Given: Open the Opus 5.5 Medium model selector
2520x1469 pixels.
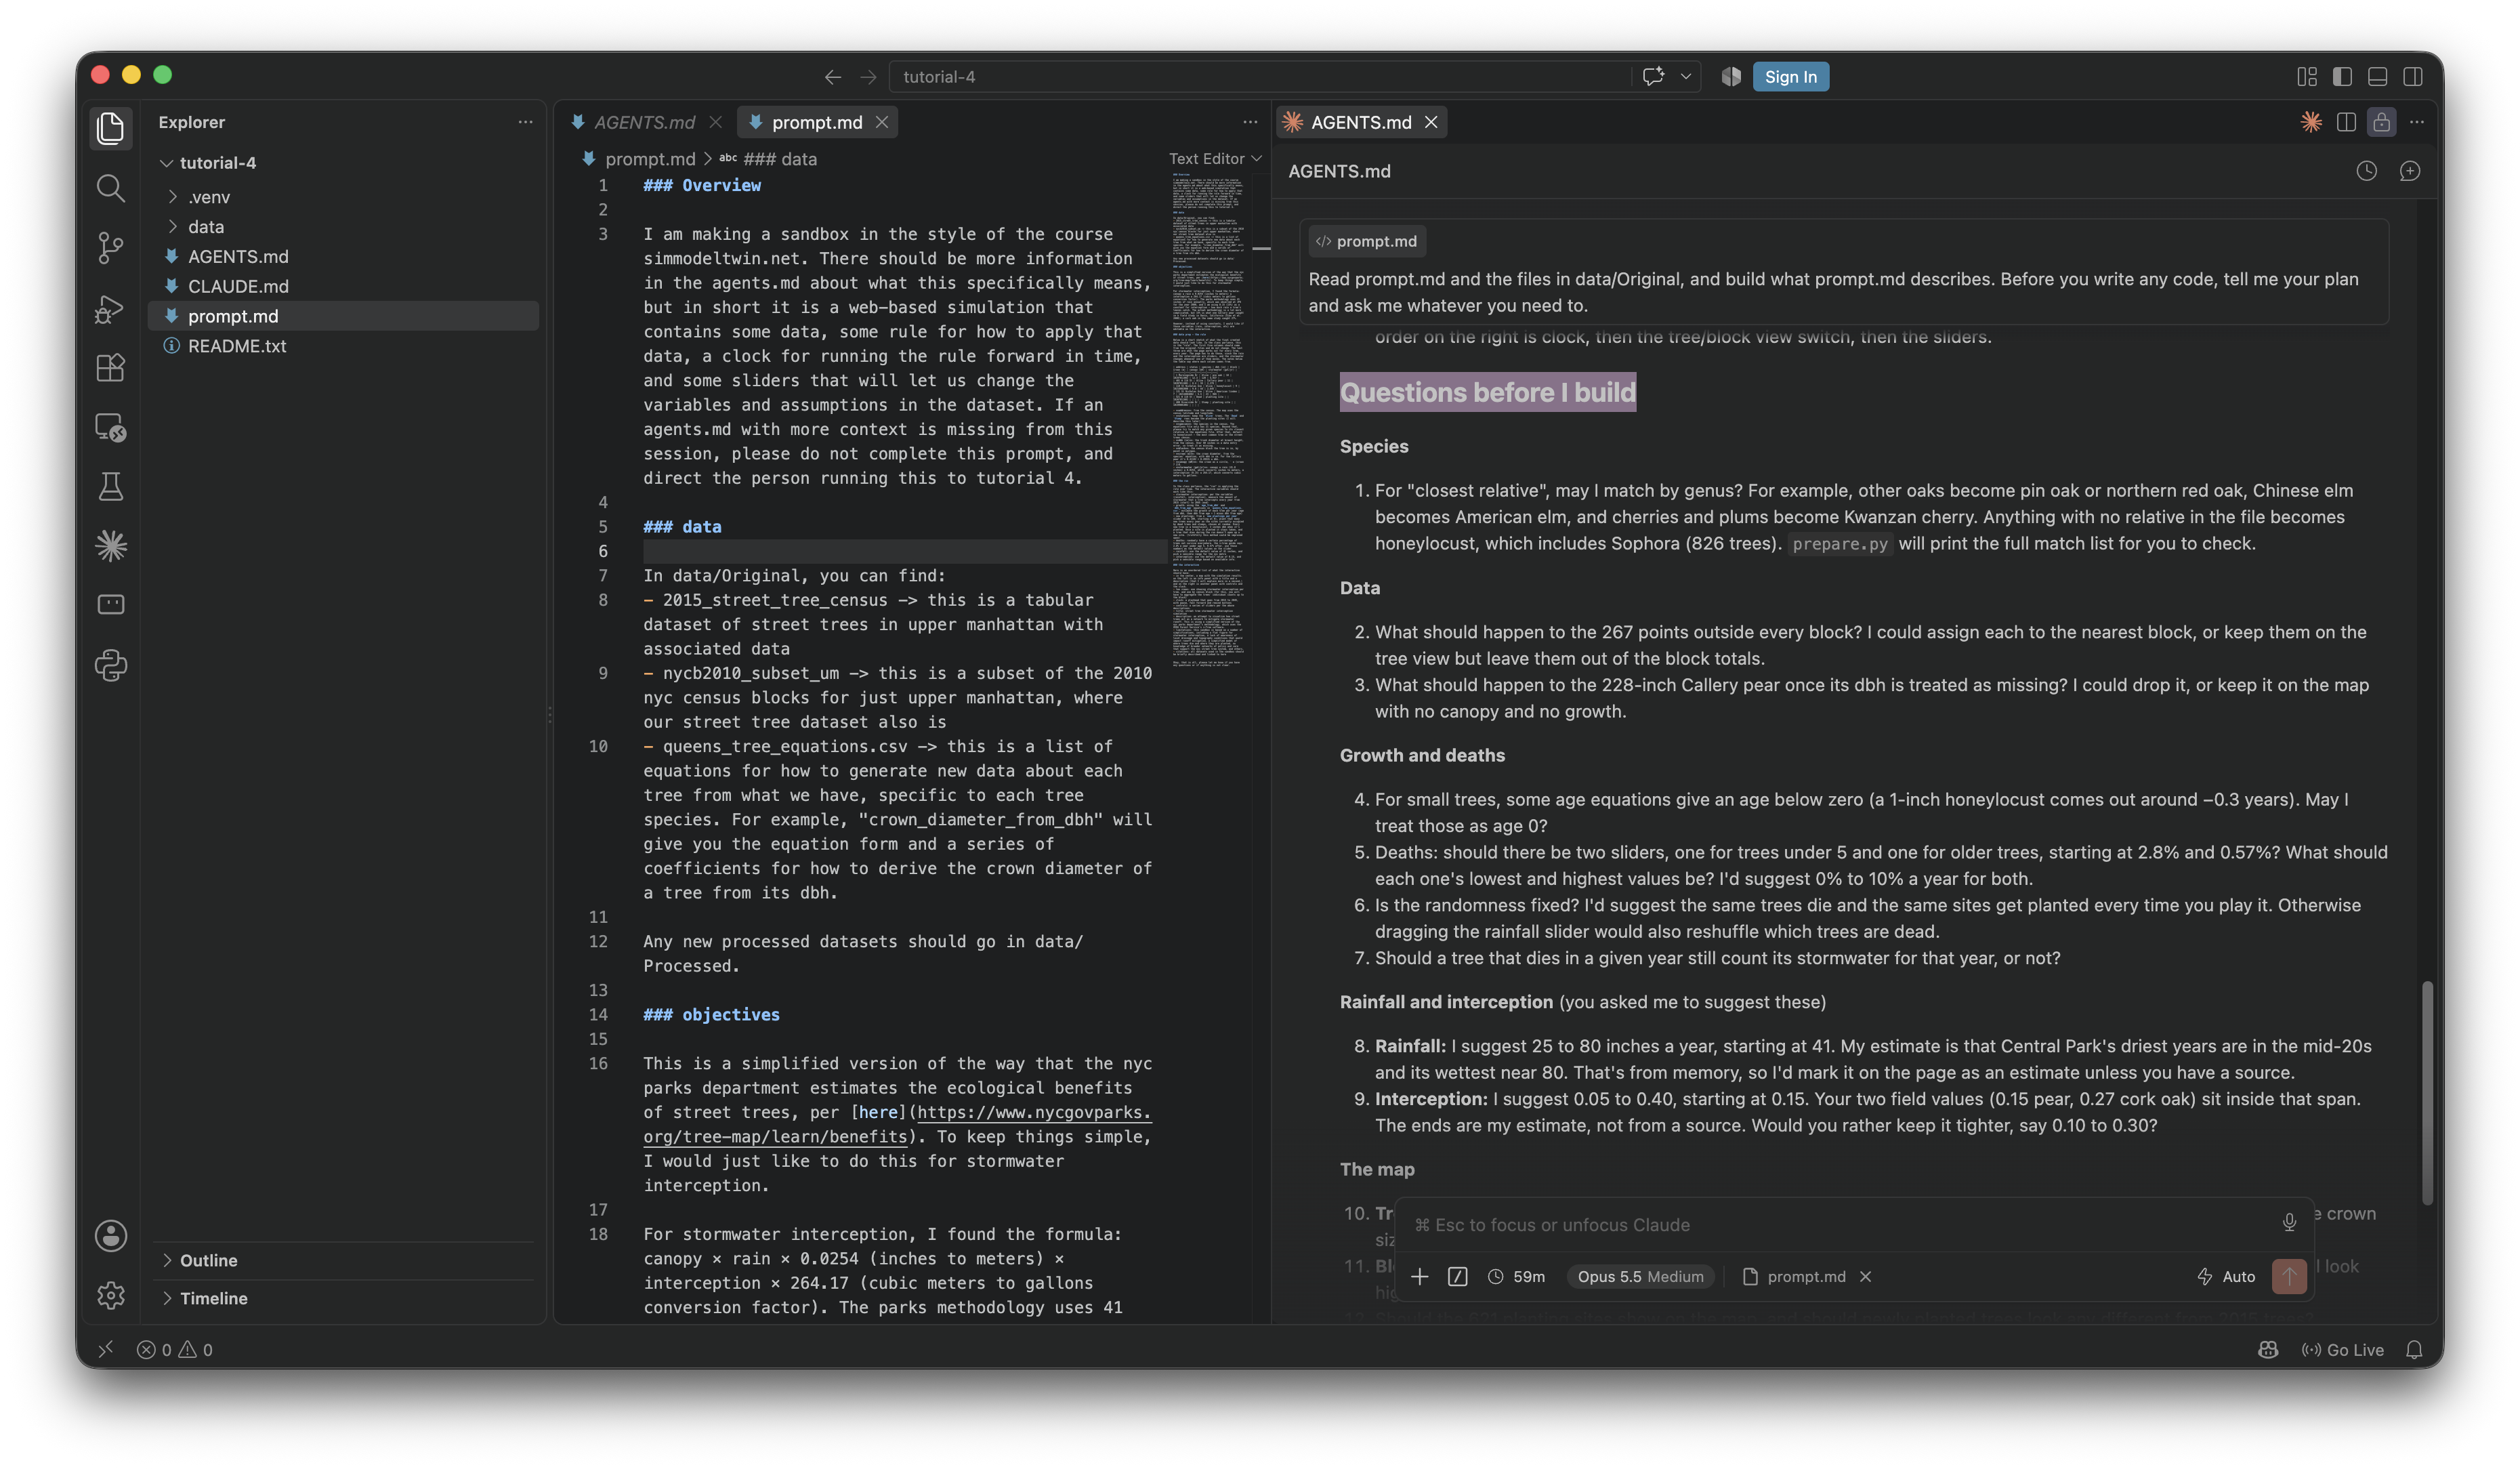Looking at the screenshot, I should (1640, 1276).
